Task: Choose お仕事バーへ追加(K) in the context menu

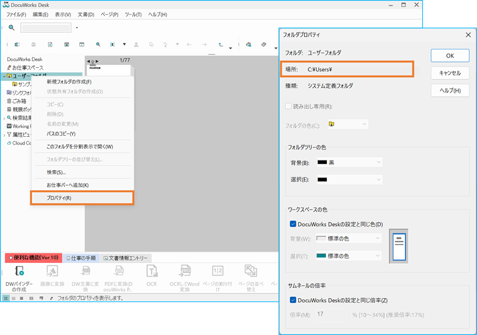Action: (82, 185)
